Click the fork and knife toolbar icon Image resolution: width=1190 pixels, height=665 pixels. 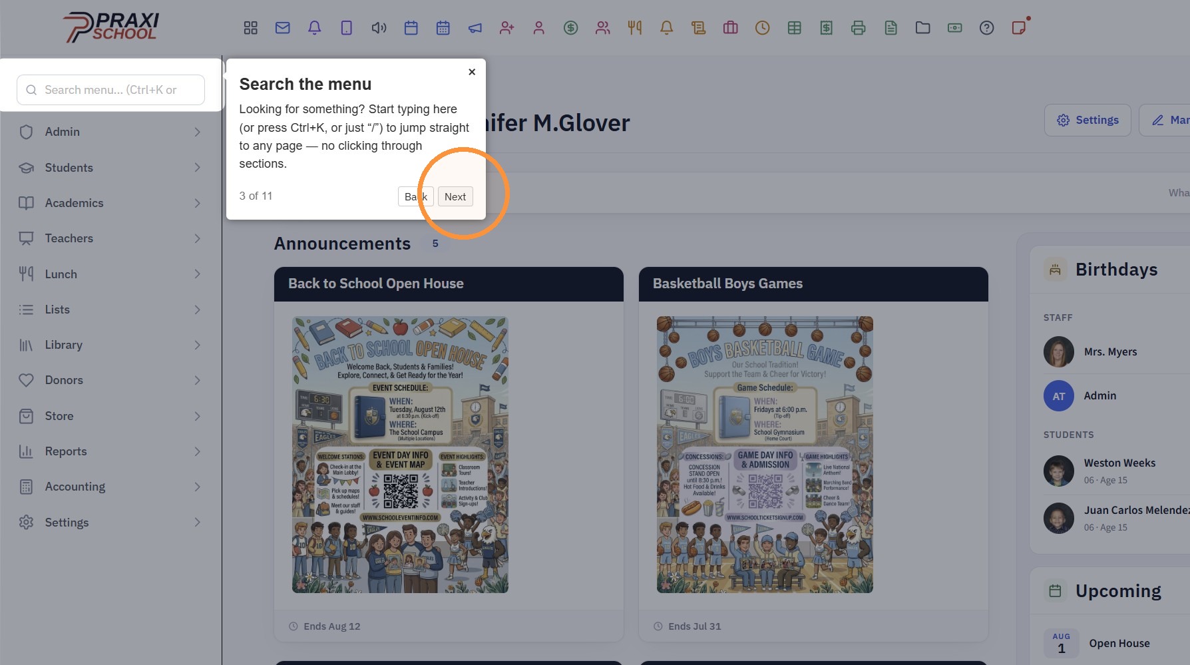635,28
